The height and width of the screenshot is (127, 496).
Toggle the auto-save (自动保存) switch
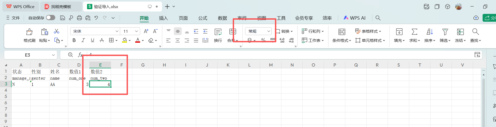[50, 18]
